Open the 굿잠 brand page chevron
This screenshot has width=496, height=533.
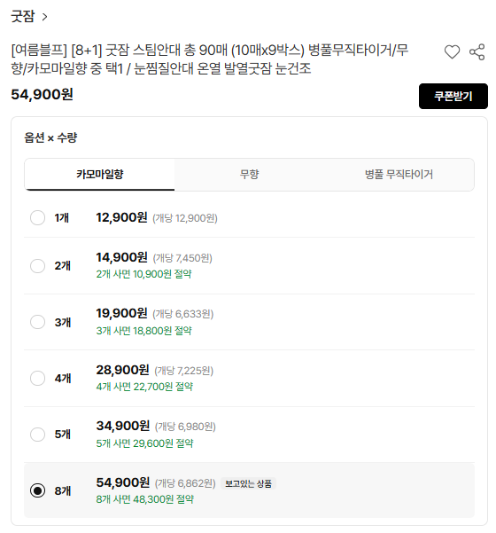coord(44,17)
